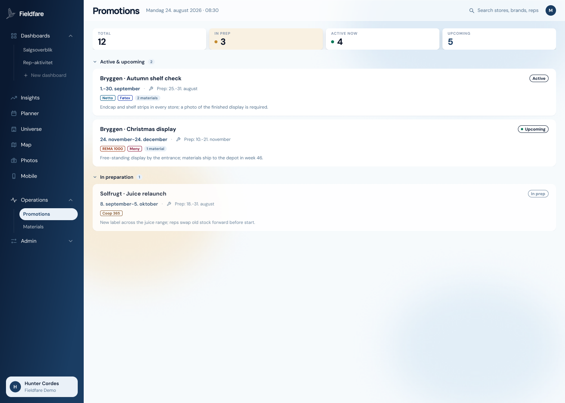Open the Hunter Cordes account card

(x=42, y=387)
